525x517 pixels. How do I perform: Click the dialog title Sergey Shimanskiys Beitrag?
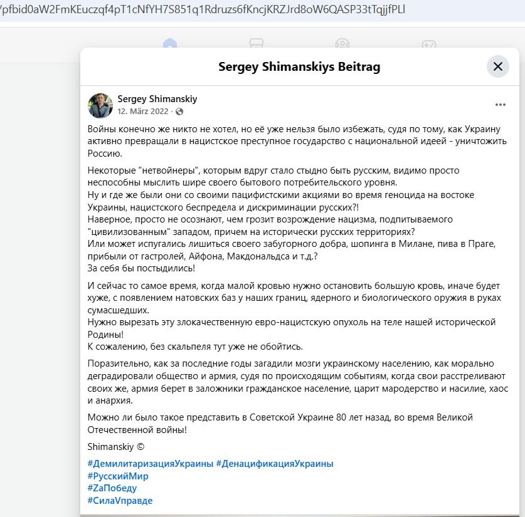pos(299,66)
